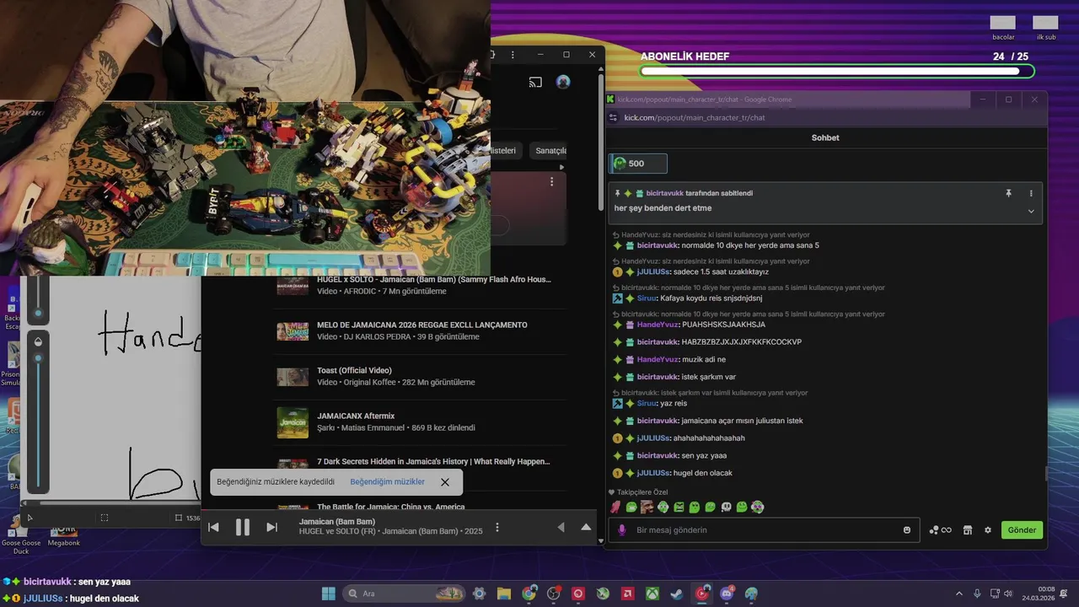This screenshot has width=1079, height=607.
Task: Open the pinned message three-dot menu
Action: [x=1031, y=193]
